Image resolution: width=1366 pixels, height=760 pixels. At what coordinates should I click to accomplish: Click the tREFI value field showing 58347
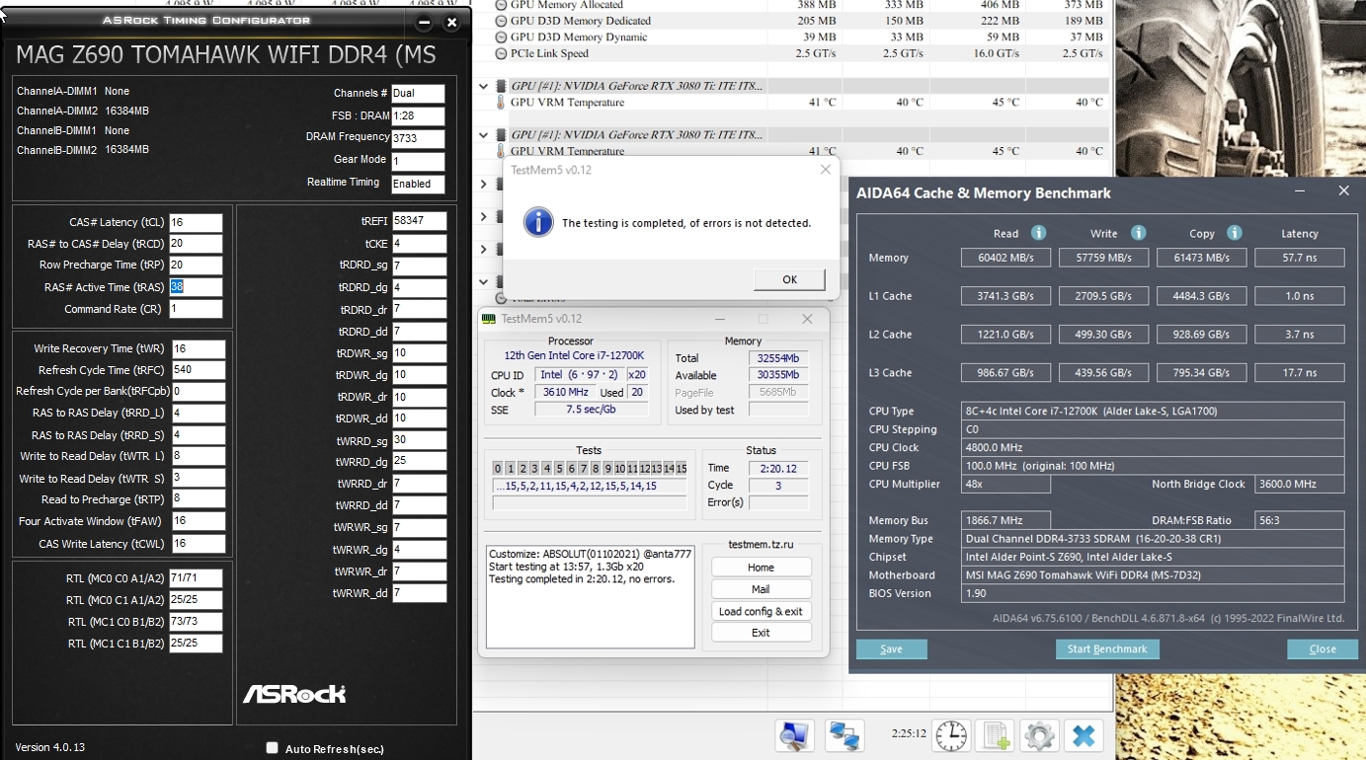(x=419, y=221)
